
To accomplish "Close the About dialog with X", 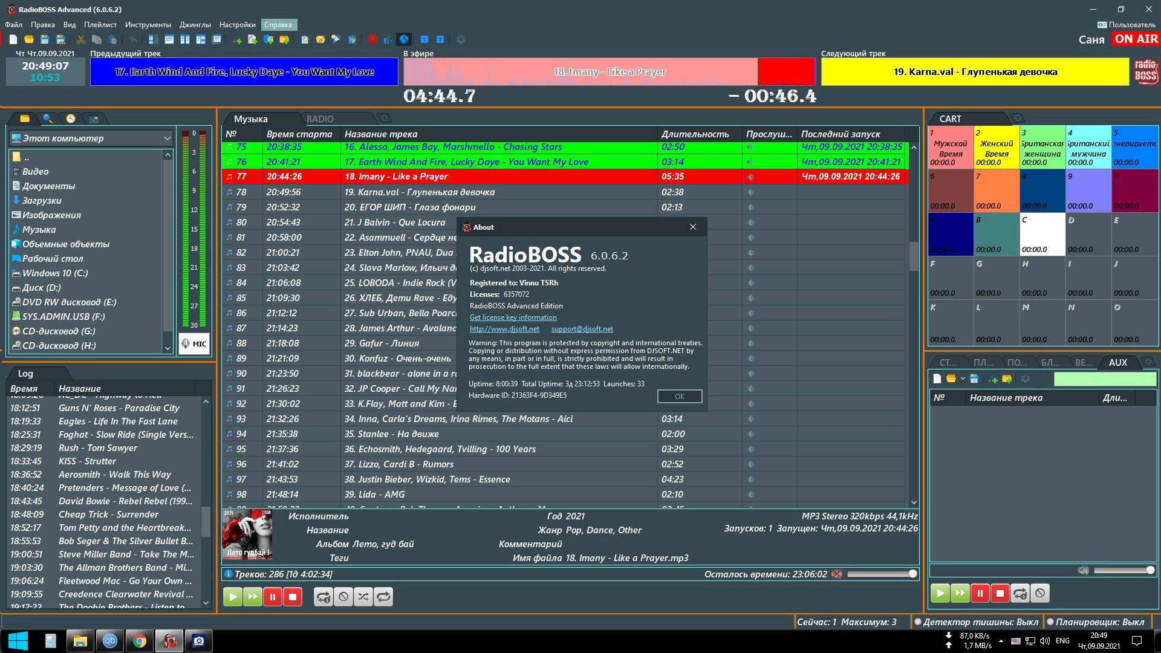I will [693, 227].
